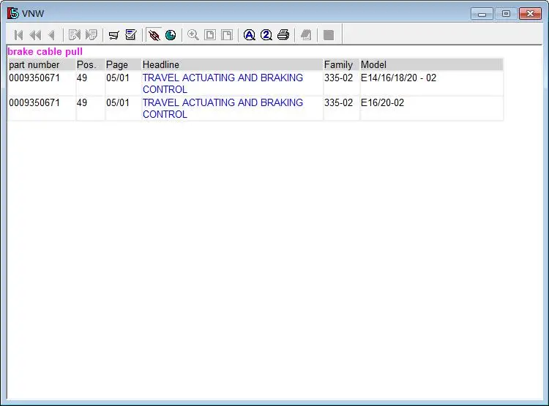
Task: Click family '335-02' in the E14/16/18/20 row
Action: (338, 78)
